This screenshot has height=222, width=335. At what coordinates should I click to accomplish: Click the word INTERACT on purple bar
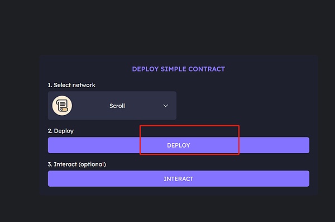coord(179,179)
